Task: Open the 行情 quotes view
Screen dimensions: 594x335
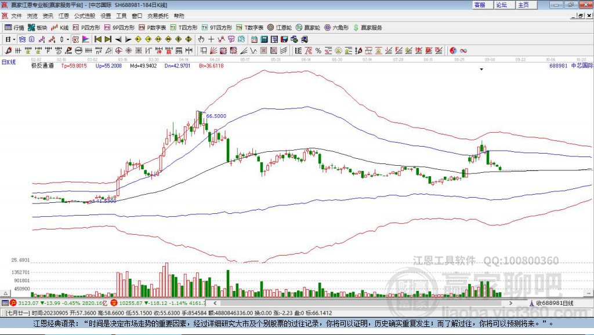Action: pyautogui.click(x=15, y=28)
